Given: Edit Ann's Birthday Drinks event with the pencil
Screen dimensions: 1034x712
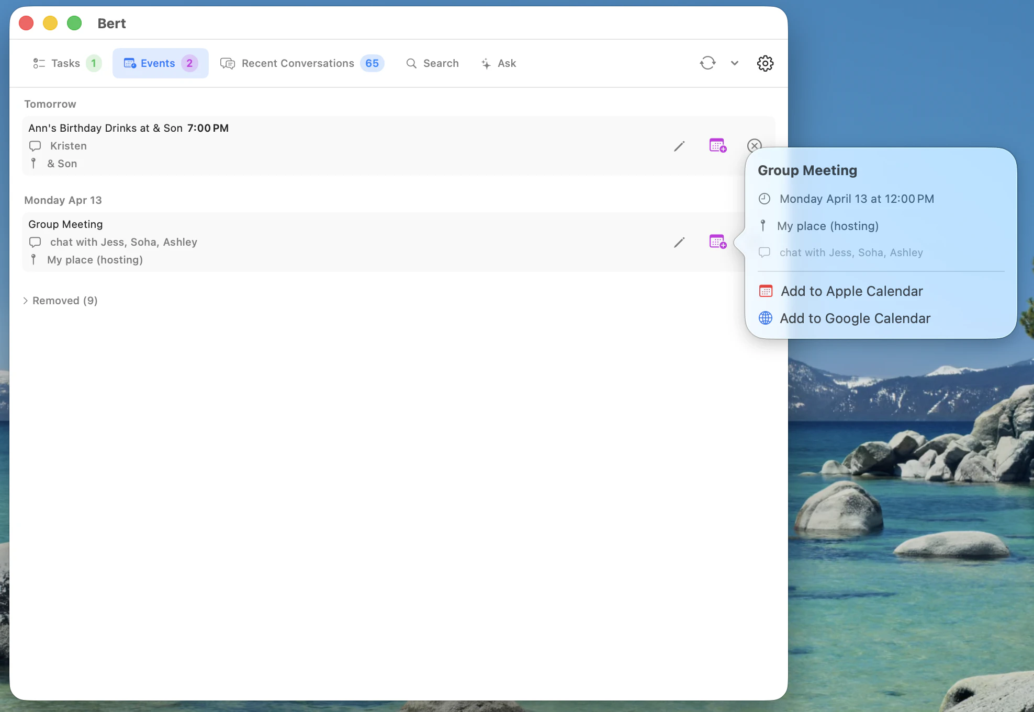Looking at the screenshot, I should pos(679,146).
